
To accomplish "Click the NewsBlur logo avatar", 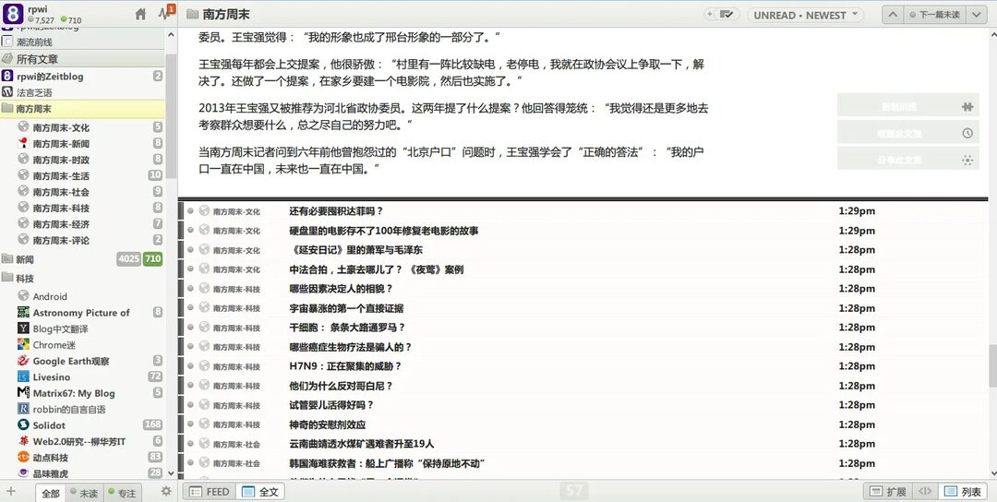I will pos(13,14).
